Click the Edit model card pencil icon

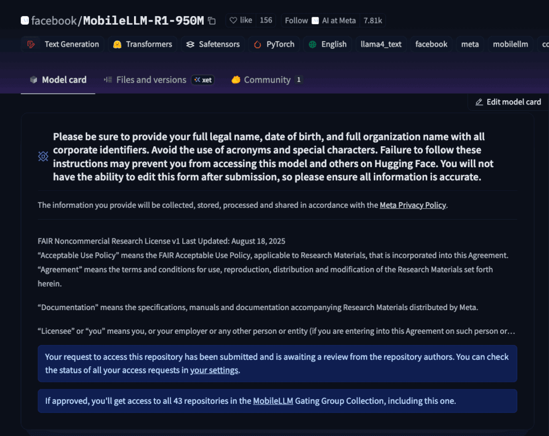point(479,102)
